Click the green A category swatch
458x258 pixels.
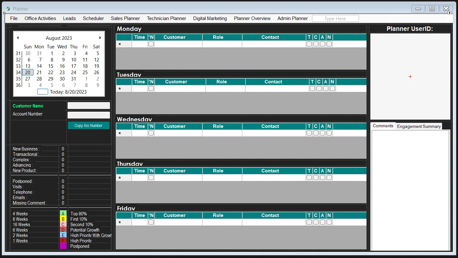click(x=63, y=214)
